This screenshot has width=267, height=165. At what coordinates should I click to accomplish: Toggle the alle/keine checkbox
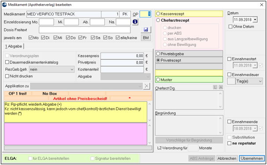118,37
